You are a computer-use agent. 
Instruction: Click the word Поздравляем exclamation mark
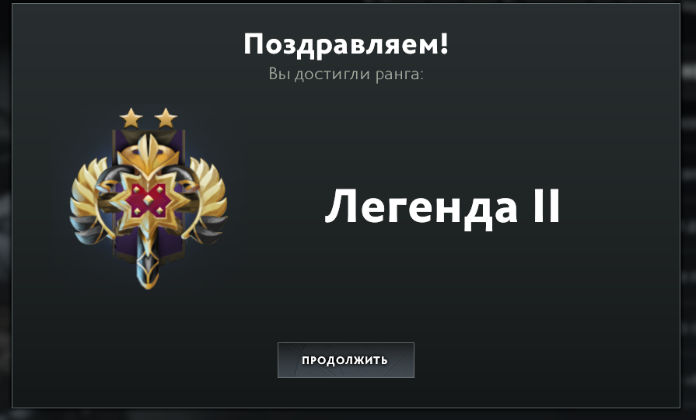click(444, 43)
